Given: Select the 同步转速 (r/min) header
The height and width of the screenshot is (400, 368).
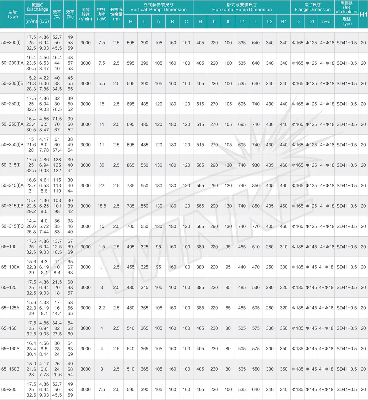Looking at the screenshot, I should (86, 14).
